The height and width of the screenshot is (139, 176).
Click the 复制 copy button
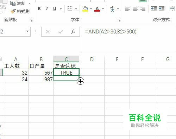tap(18, 3)
